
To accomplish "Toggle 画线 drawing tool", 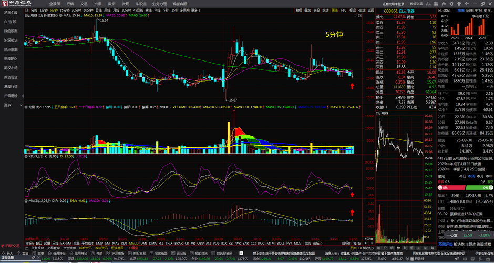I will (x=335, y=10).
